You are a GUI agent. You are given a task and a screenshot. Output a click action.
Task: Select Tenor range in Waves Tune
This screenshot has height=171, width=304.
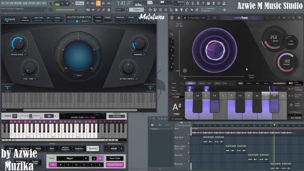click(38, 149)
